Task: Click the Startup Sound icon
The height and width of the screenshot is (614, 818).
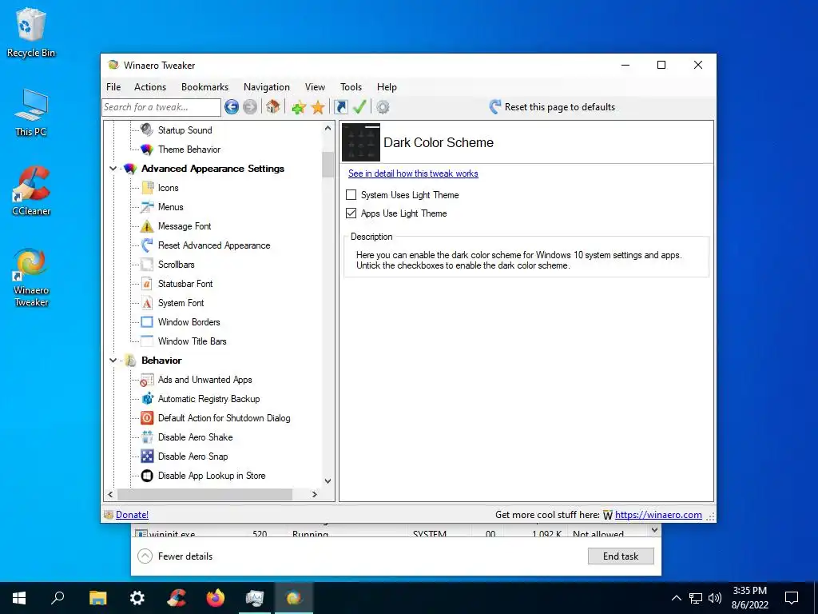Action: pyautogui.click(x=147, y=130)
